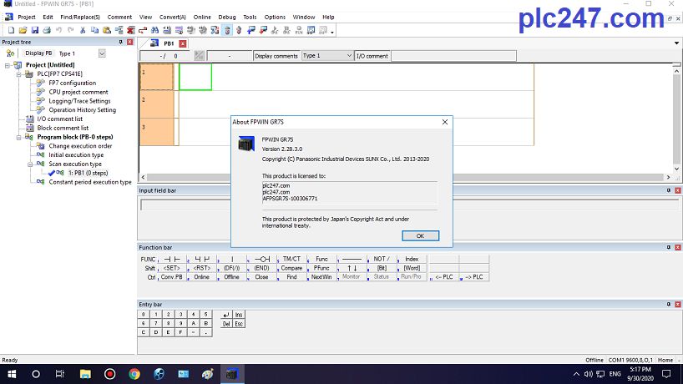Click the ladder editor horizontal scrollbar
The height and width of the screenshot is (384, 683).
click(405, 177)
